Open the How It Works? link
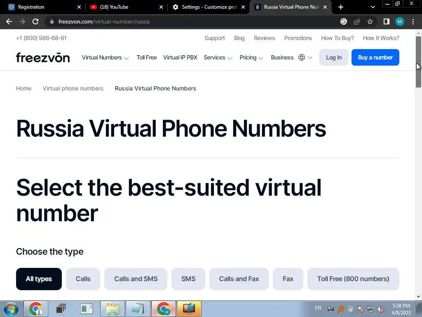422x317 pixels. pyautogui.click(x=381, y=38)
